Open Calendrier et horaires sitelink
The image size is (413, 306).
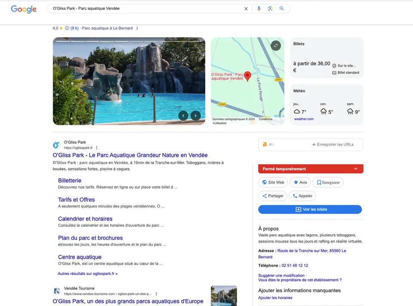[85, 219]
